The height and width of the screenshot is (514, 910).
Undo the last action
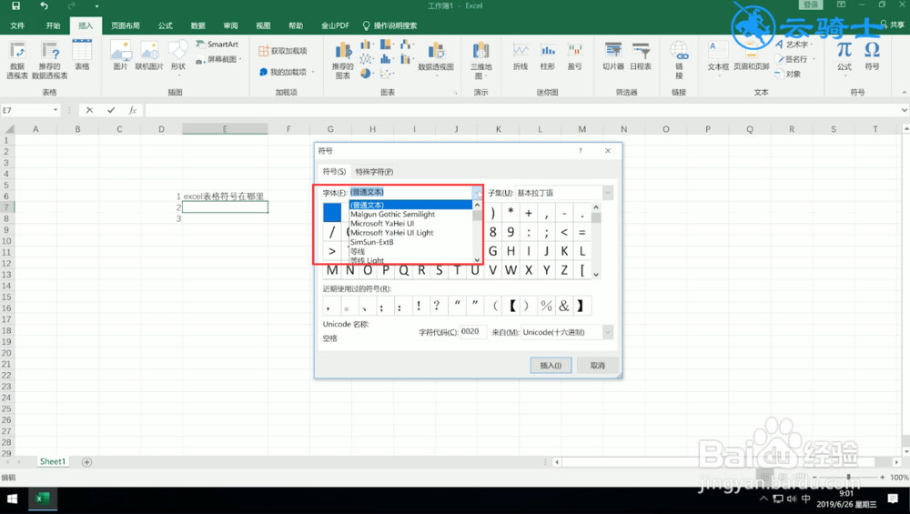[44, 5]
